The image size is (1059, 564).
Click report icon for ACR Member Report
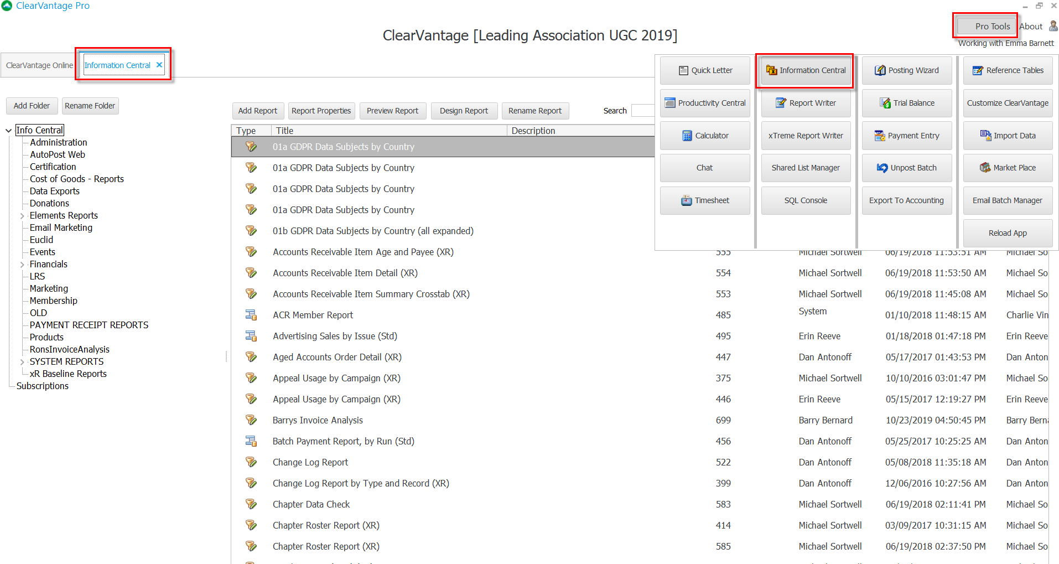point(251,315)
